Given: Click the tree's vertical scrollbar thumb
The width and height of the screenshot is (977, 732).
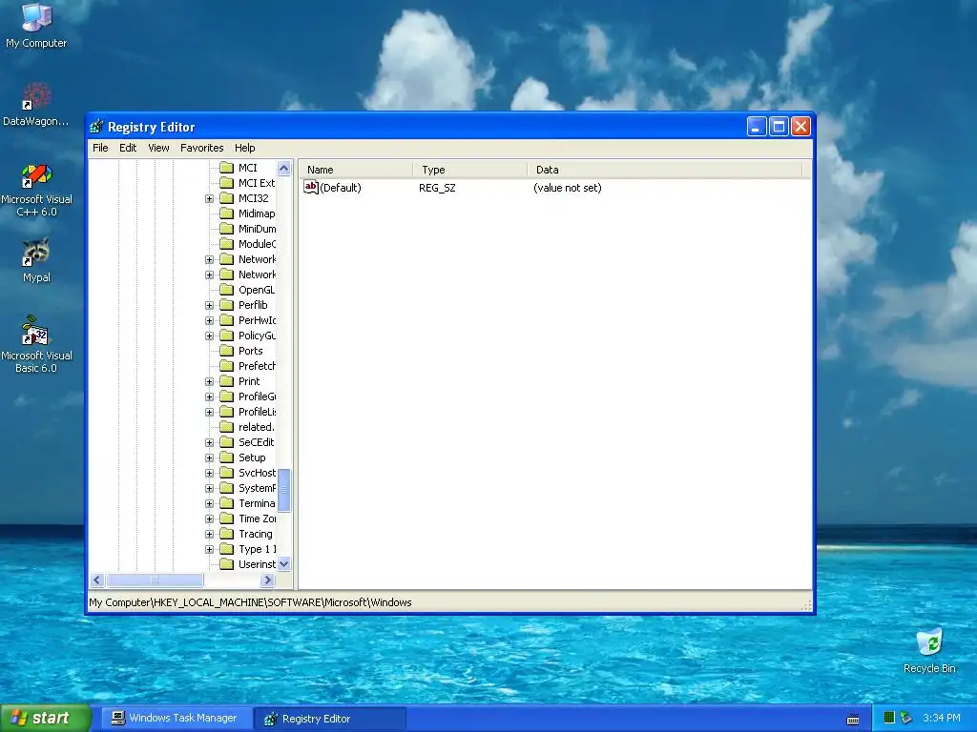Looking at the screenshot, I should (284, 490).
